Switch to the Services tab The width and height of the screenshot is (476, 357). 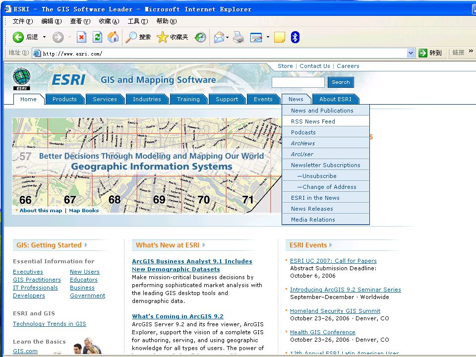pos(105,99)
